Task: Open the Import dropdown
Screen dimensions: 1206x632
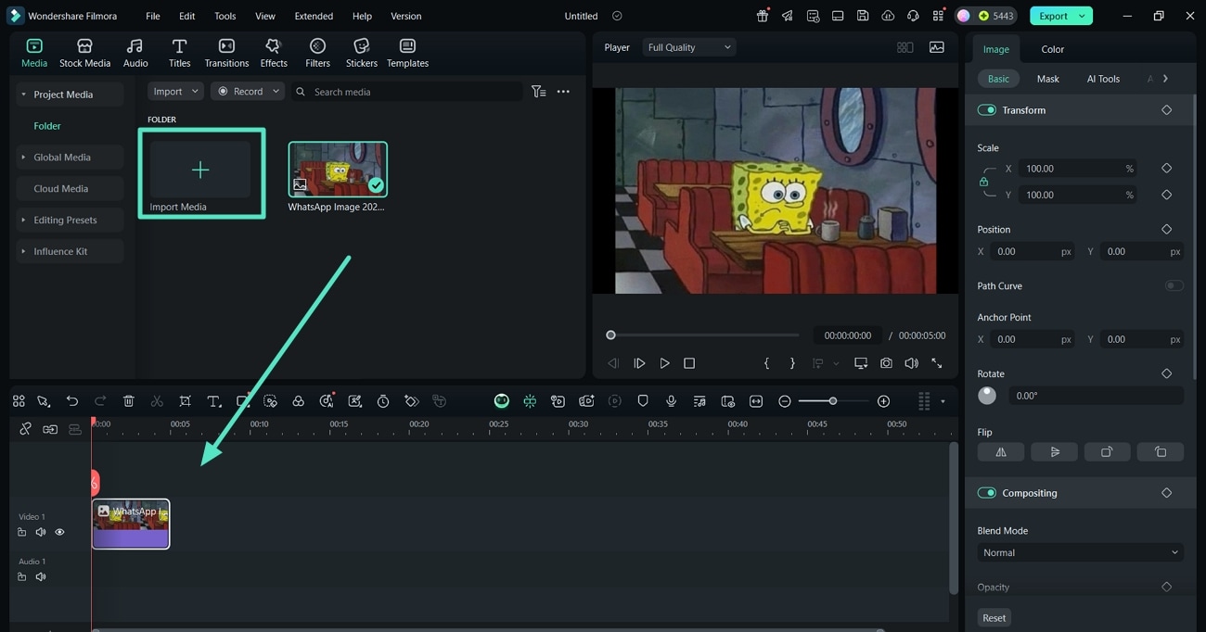Action: pyautogui.click(x=174, y=92)
